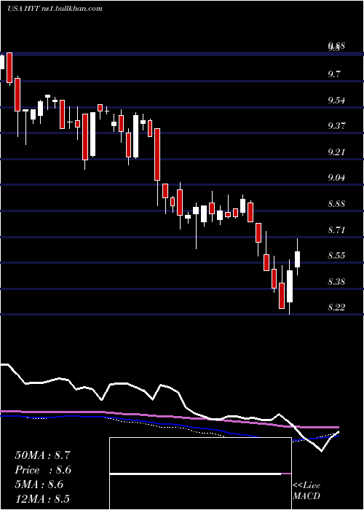Click the 8.55 price axis label
The width and height of the screenshot is (364, 510).
pyautogui.click(x=336, y=256)
